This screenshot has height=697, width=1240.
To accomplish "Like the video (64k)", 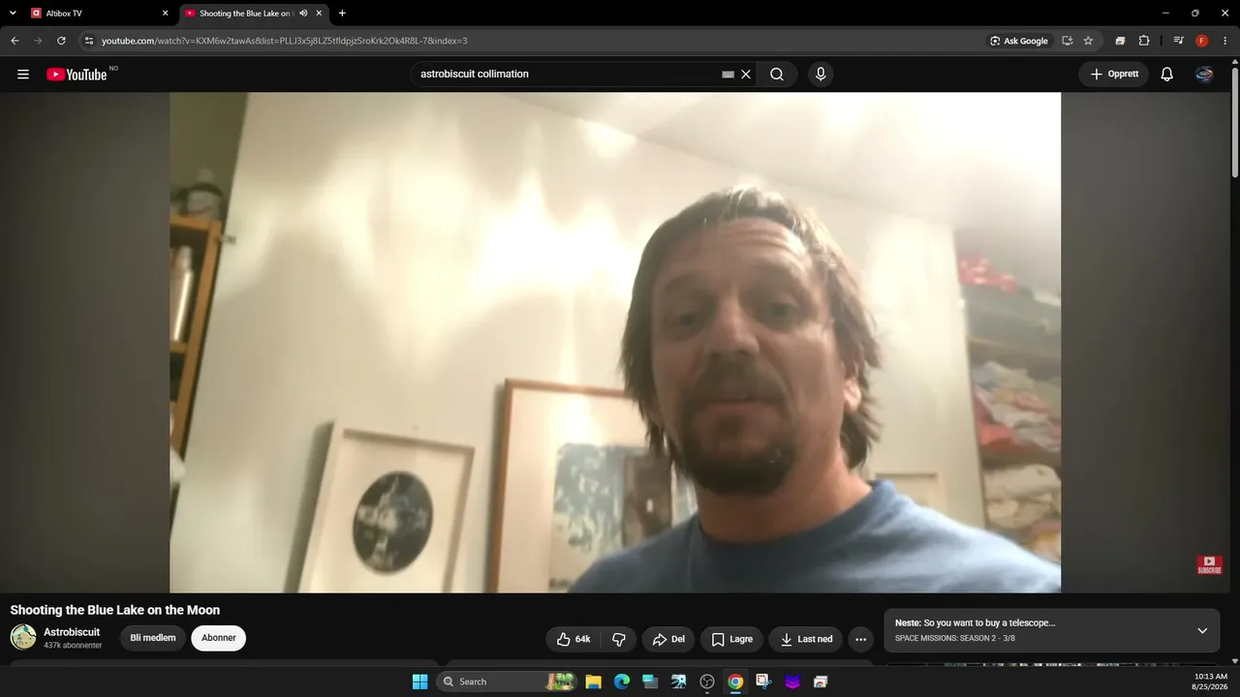I will (x=573, y=639).
